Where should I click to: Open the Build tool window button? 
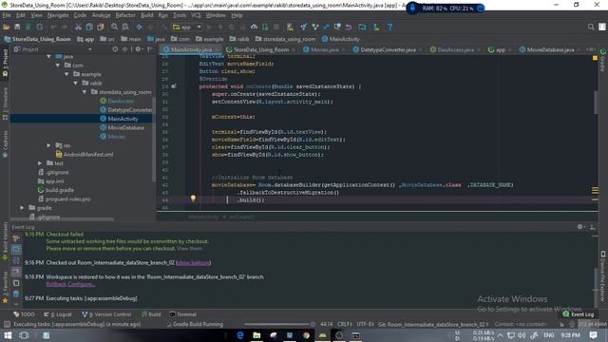tap(151, 314)
